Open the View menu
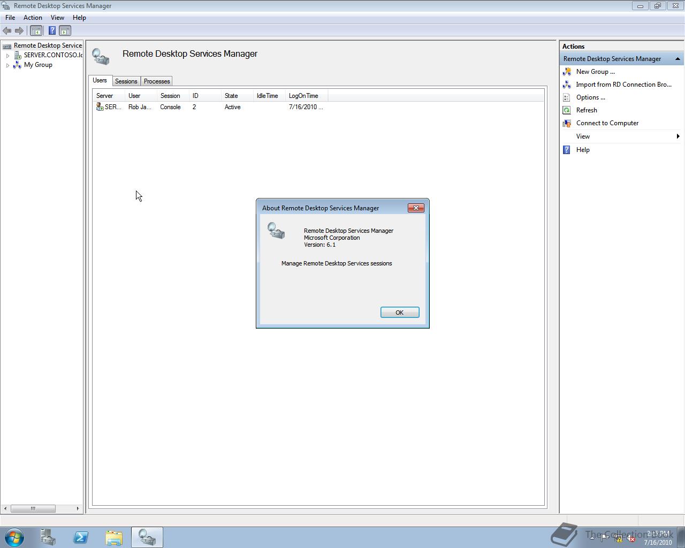 57,18
